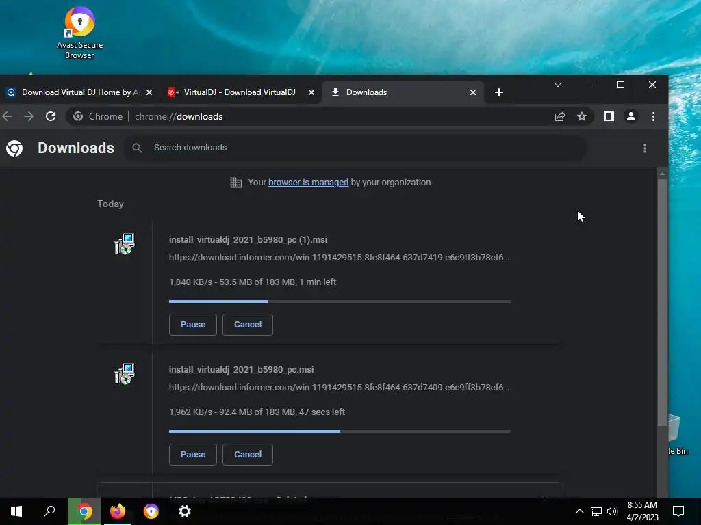Reload the page
This screenshot has height=525, width=701.
[51, 116]
